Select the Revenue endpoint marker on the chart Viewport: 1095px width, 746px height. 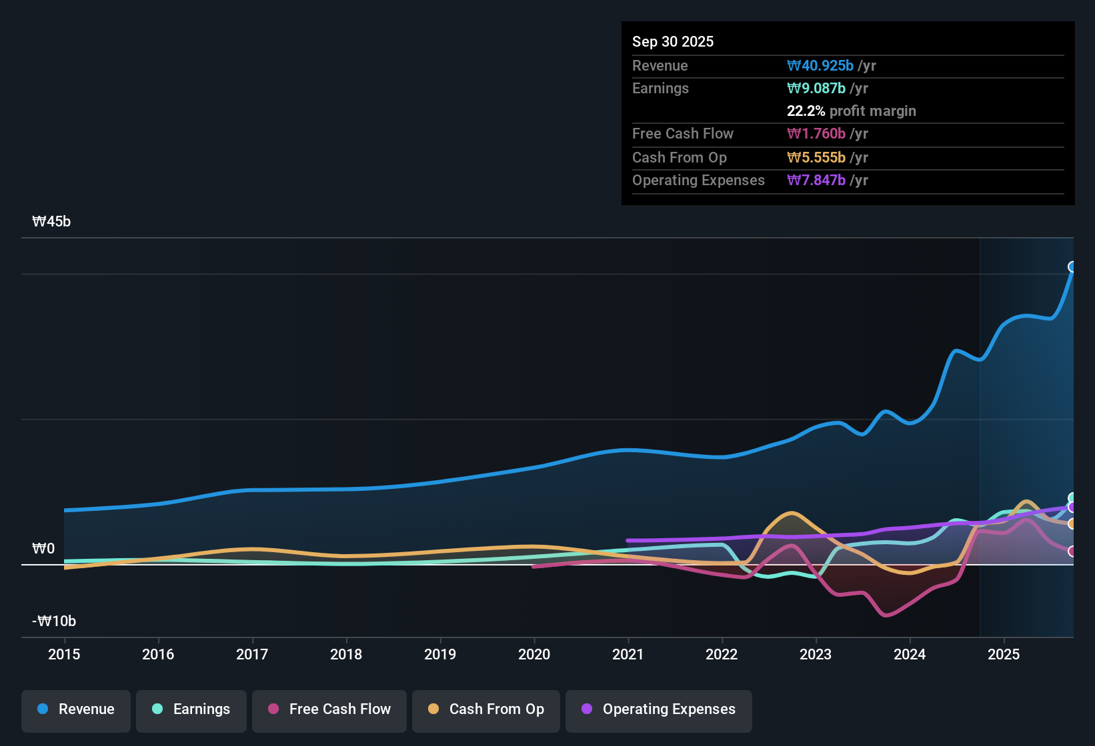coord(1072,266)
